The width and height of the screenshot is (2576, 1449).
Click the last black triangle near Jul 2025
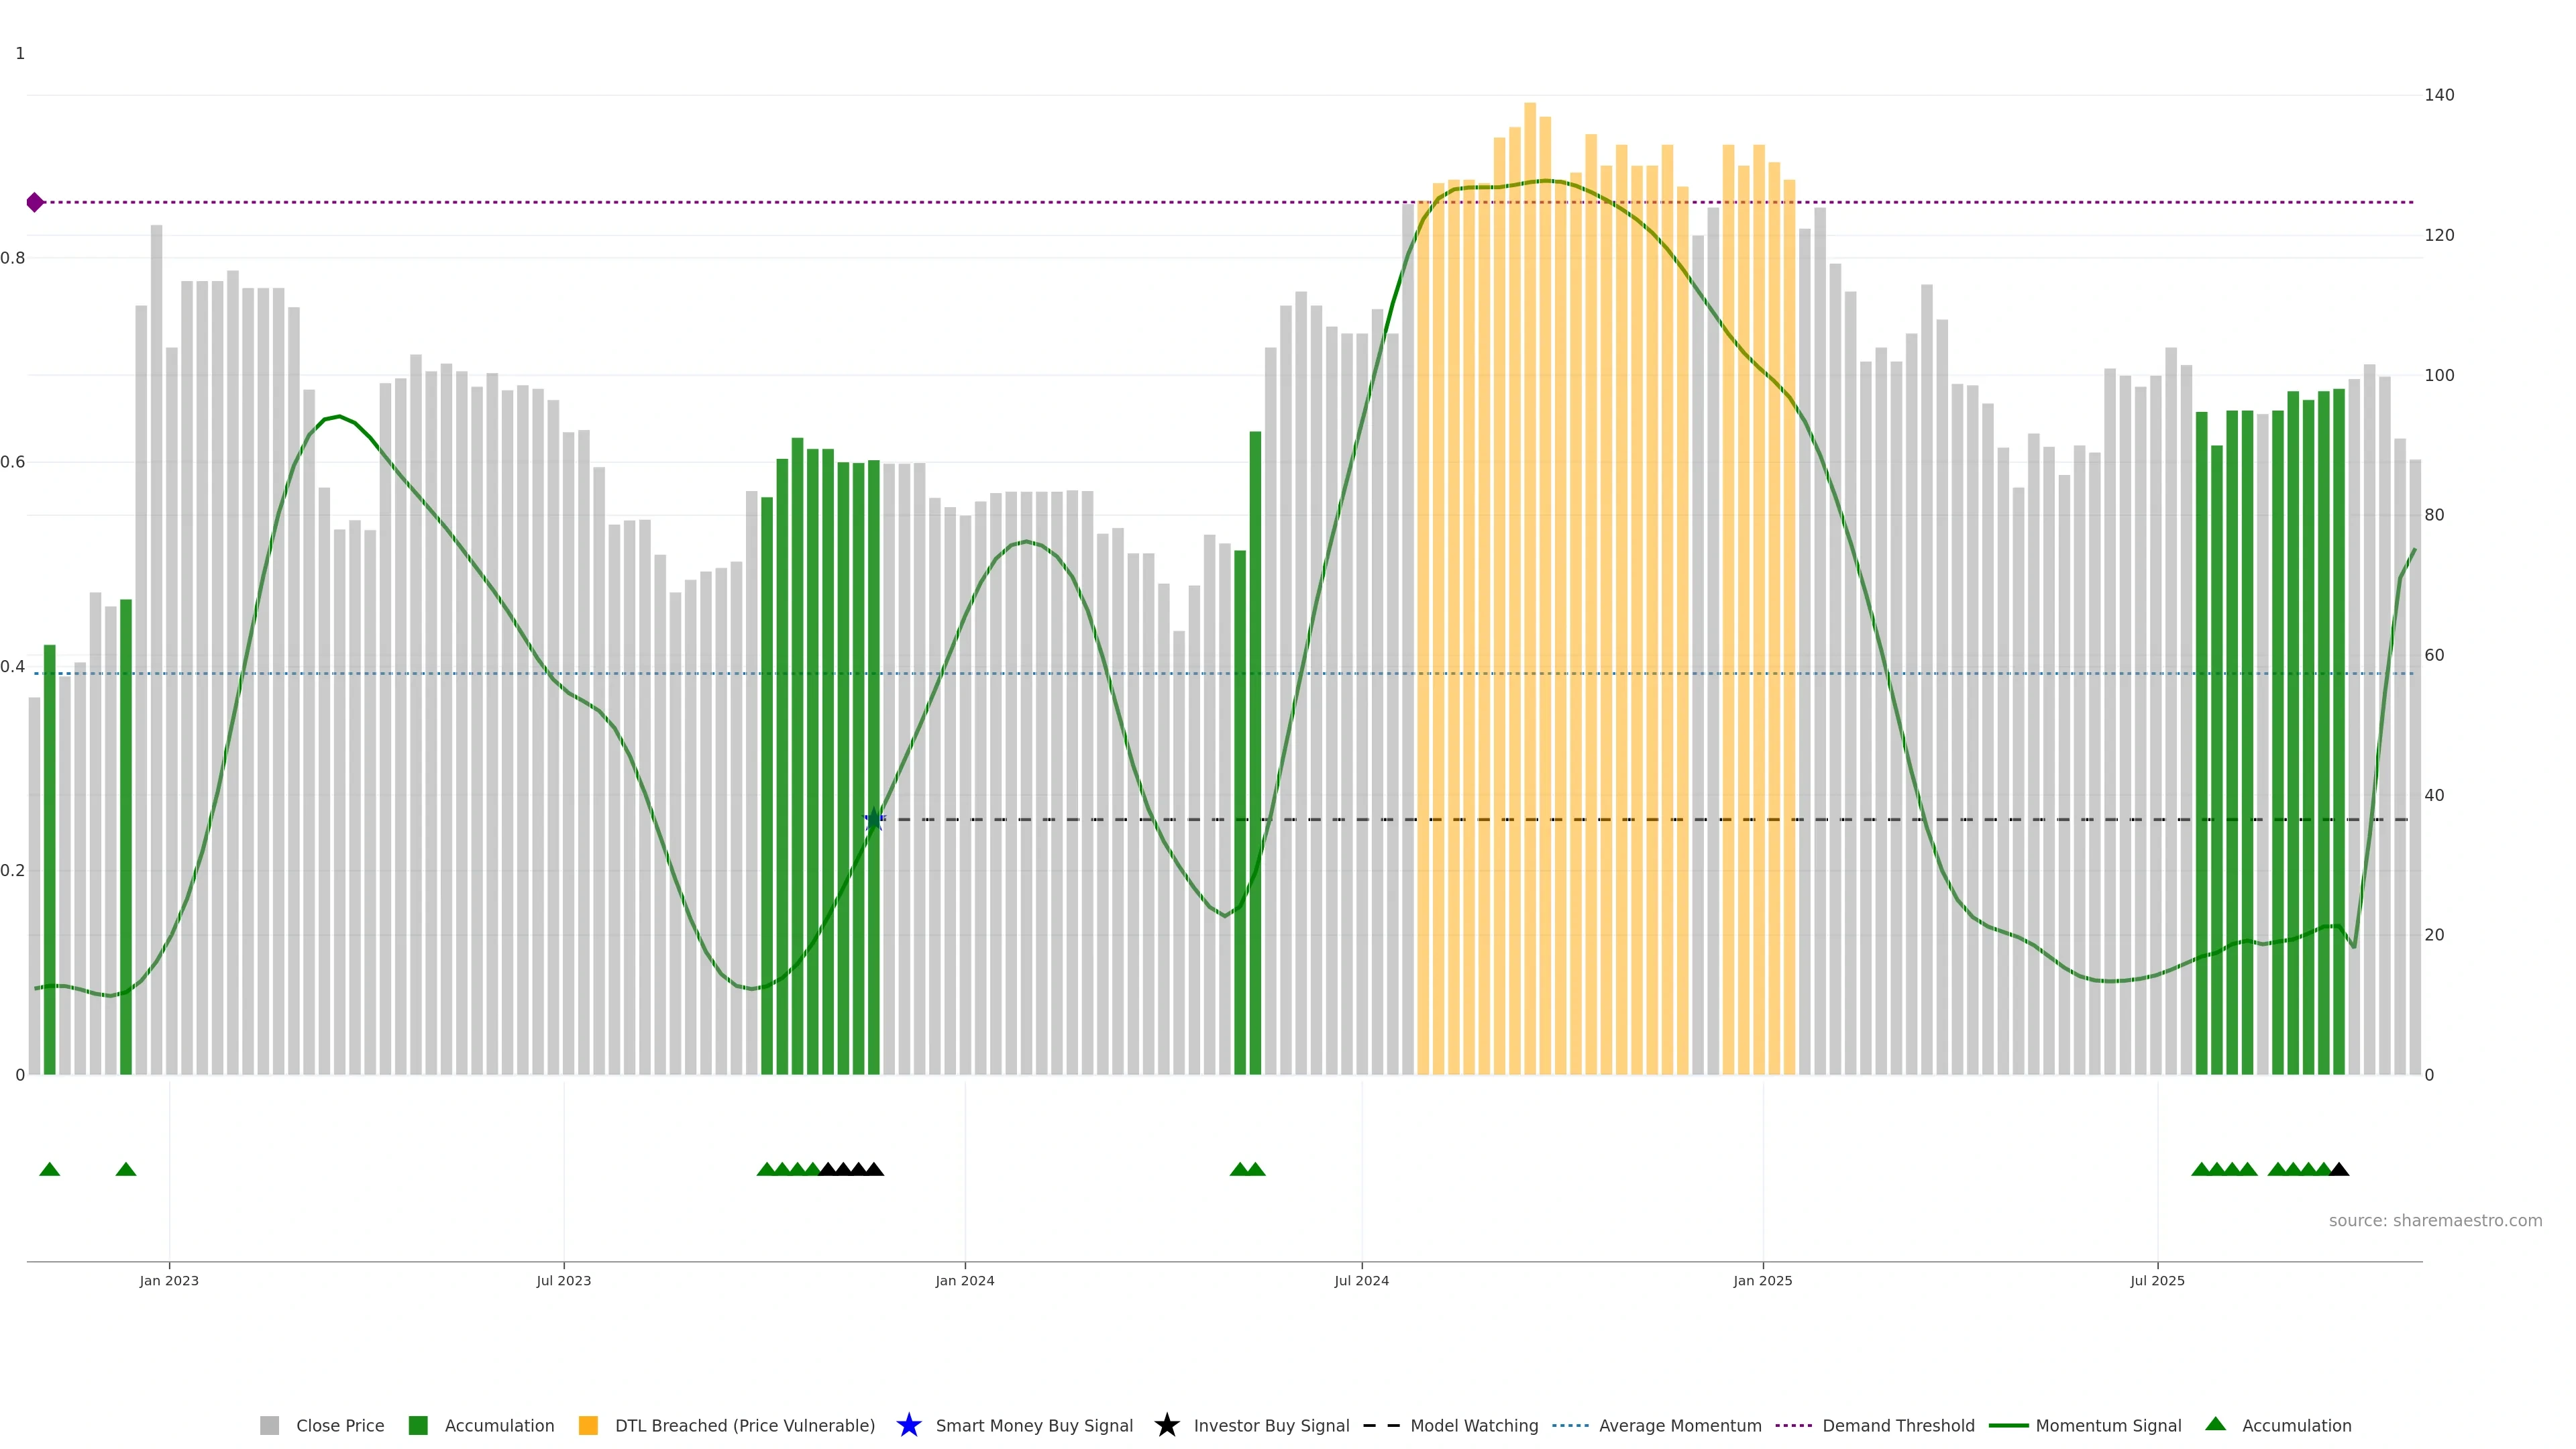pyautogui.click(x=2339, y=1169)
